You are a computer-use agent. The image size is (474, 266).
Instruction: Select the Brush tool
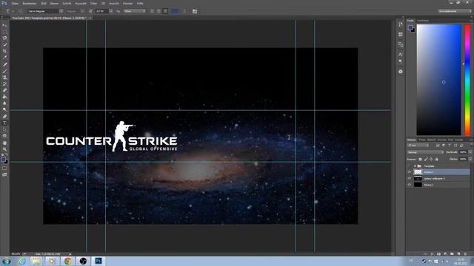[x=4, y=71]
